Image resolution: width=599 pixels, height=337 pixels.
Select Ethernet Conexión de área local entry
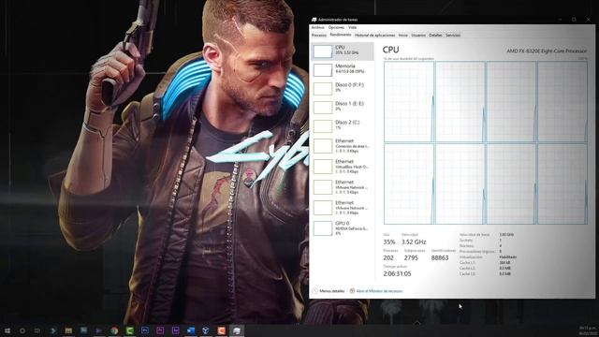[x=343, y=146]
